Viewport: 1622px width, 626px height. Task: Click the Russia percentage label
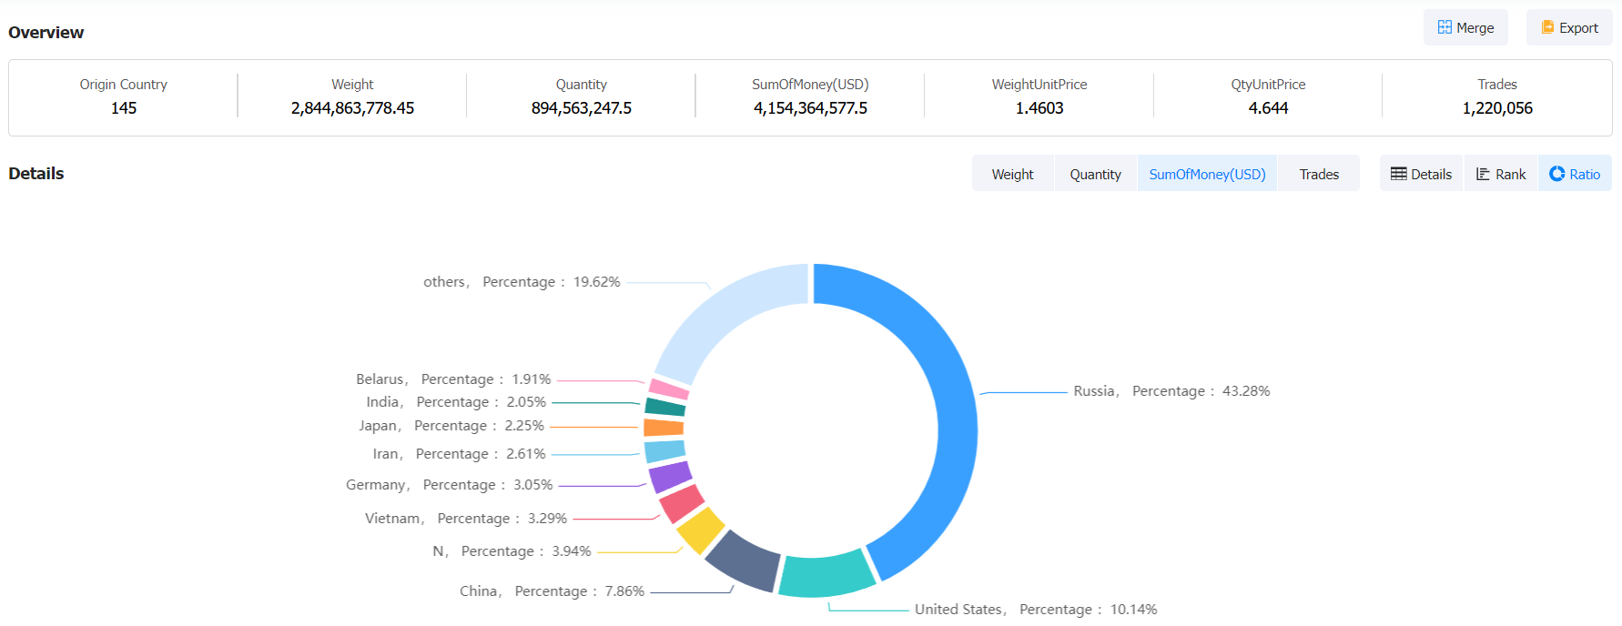point(1171,391)
